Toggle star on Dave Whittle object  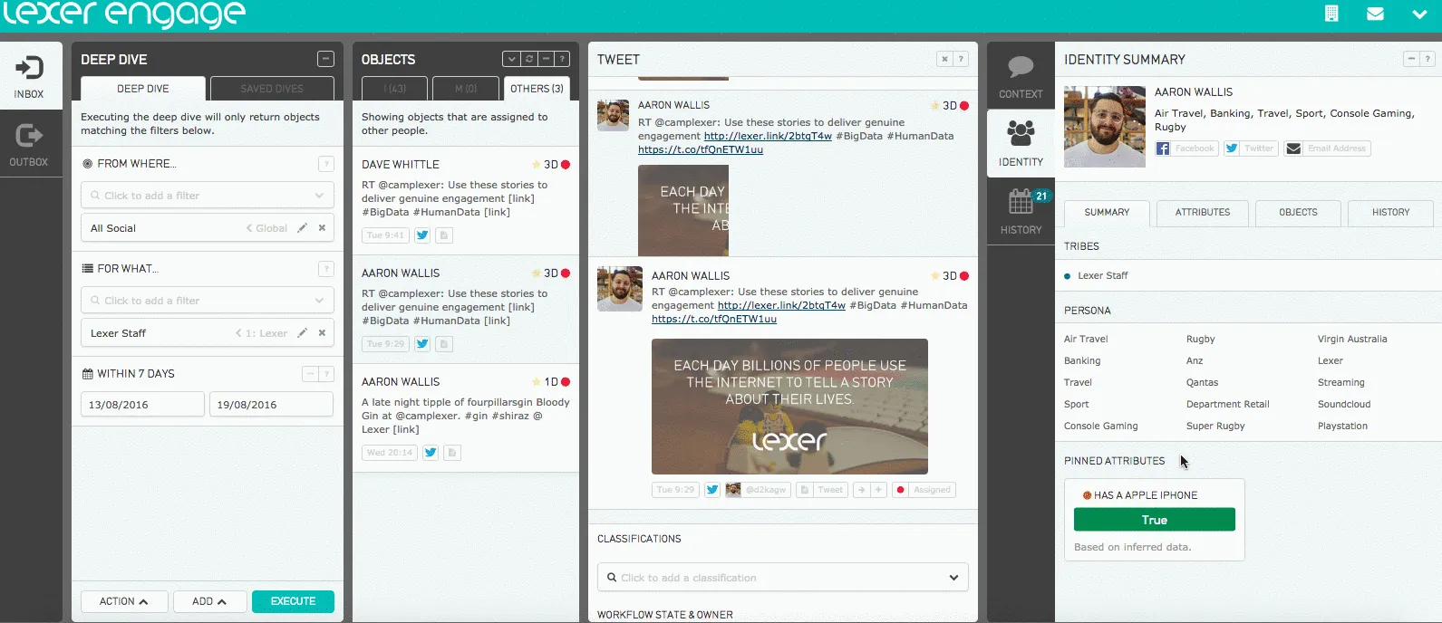coord(537,165)
